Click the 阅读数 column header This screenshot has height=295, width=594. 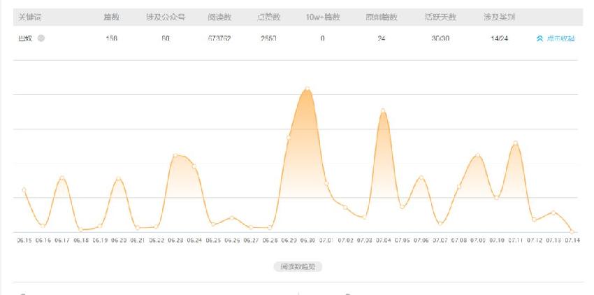(x=219, y=17)
